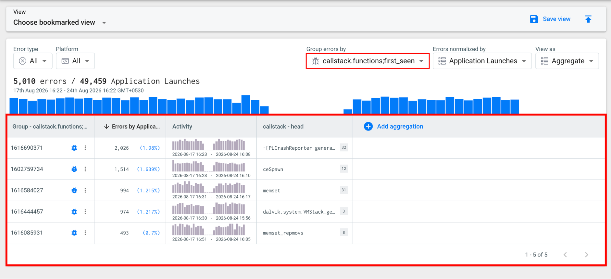This screenshot has width=611, height=279.
Task: Click the stack count badge 8 in memset_repmovs row
Action: pos(344,232)
